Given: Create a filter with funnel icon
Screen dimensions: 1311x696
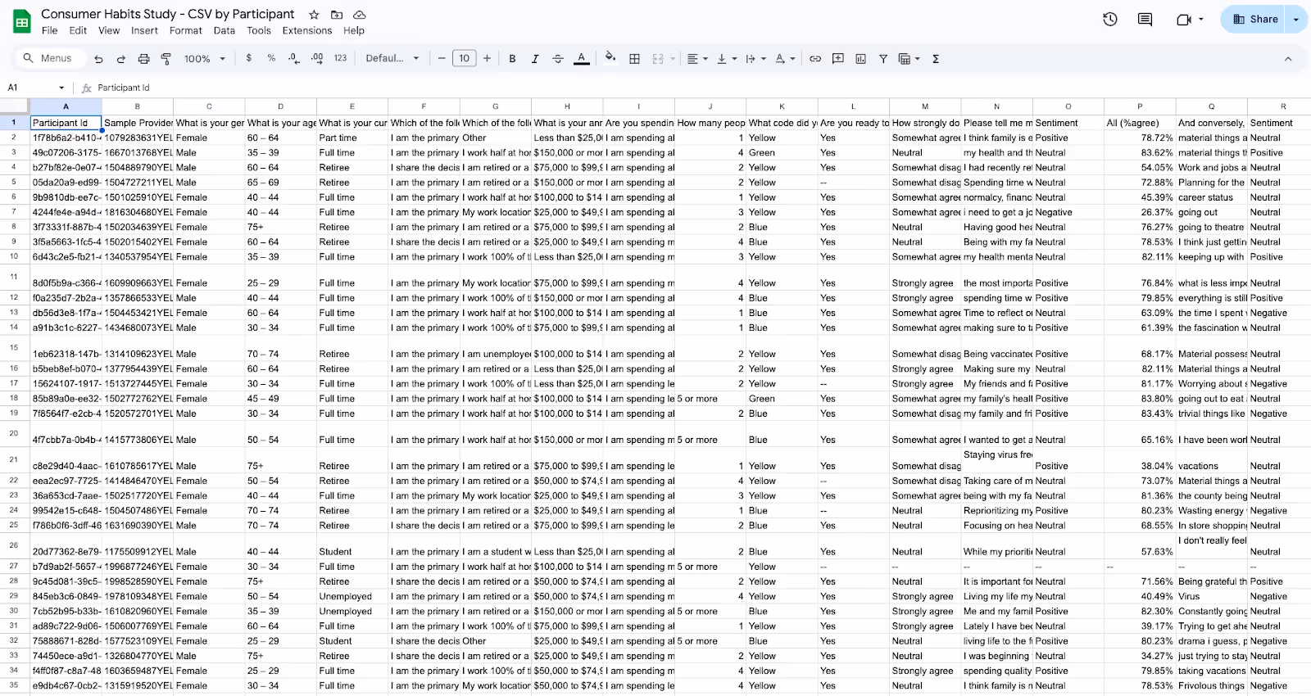Looking at the screenshot, I should pyautogui.click(x=883, y=59).
